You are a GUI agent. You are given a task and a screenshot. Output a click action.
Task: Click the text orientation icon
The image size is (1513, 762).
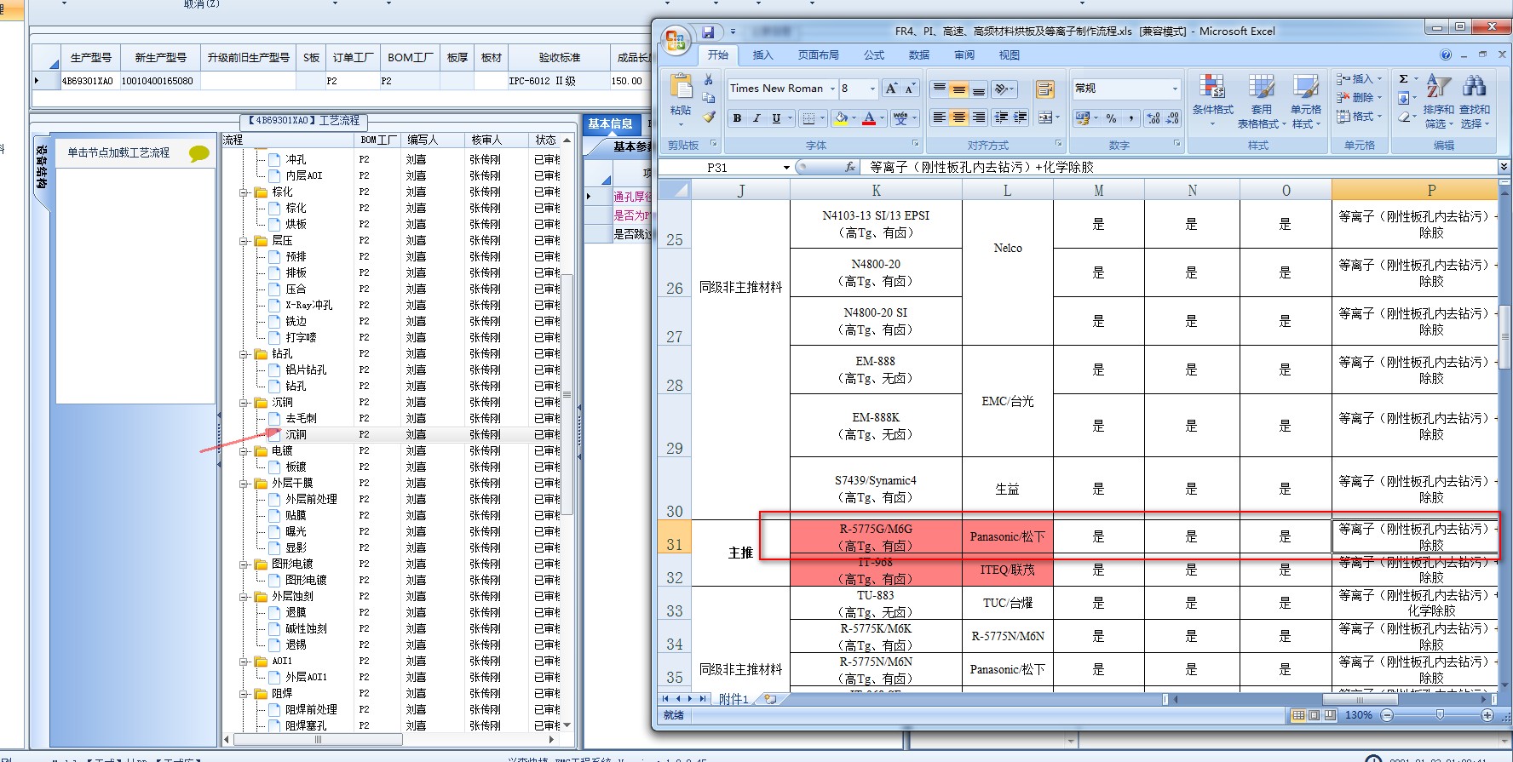click(x=1003, y=89)
